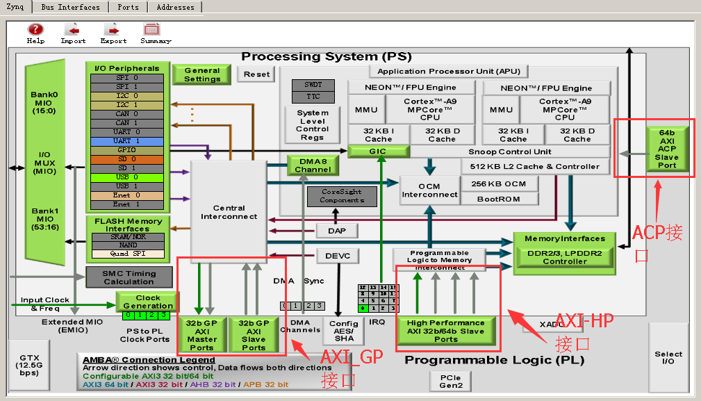Toggle the USB 0 peripheral

tap(127, 177)
